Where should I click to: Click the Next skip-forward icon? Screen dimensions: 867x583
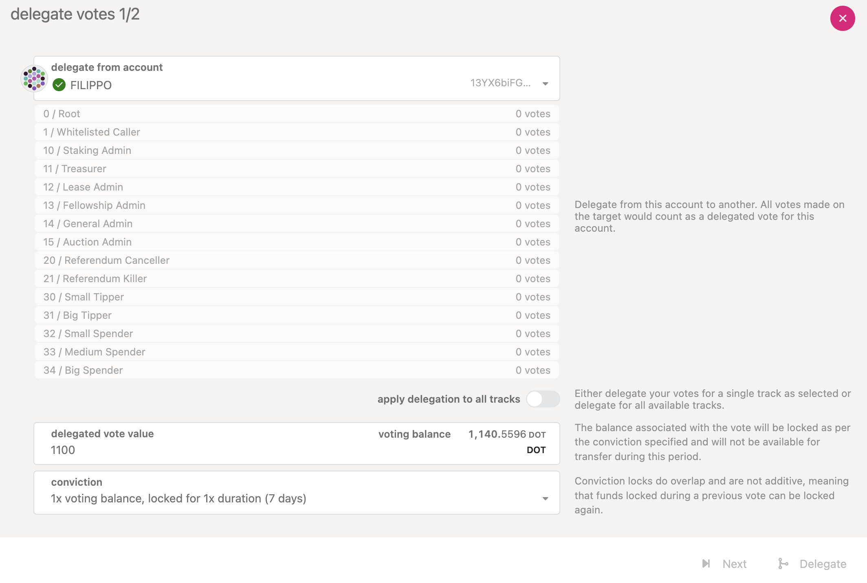706,563
